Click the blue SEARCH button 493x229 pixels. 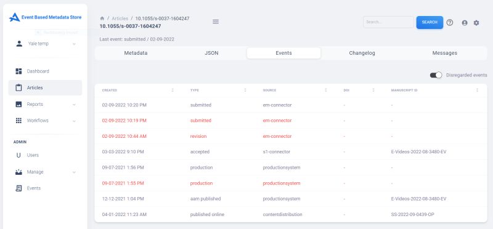pos(430,22)
